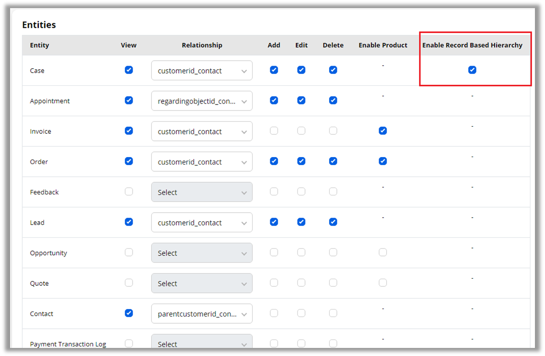Expand Appointment regardingobjectid relationship dropdown
This screenshot has width=545, height=356.
(202, 101)
